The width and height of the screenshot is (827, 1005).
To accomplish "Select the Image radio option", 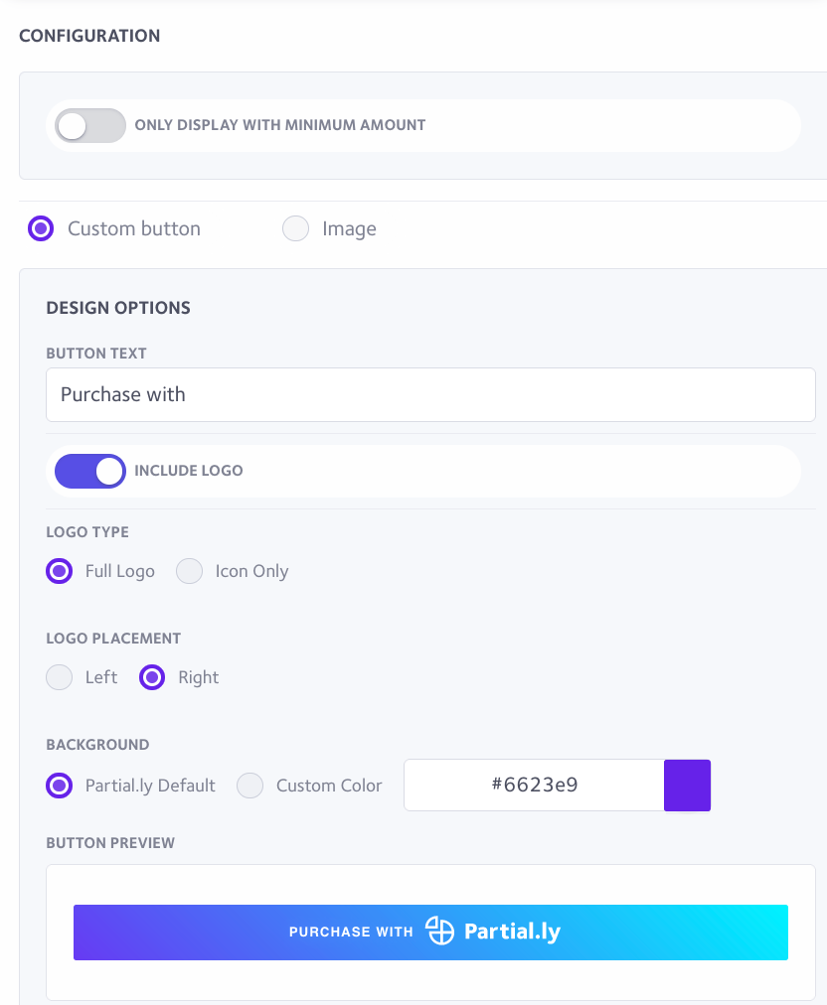I will click(295, 228).
